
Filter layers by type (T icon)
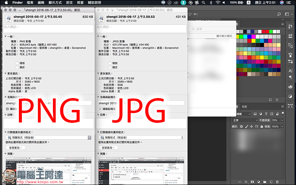[x=266, y=114]
